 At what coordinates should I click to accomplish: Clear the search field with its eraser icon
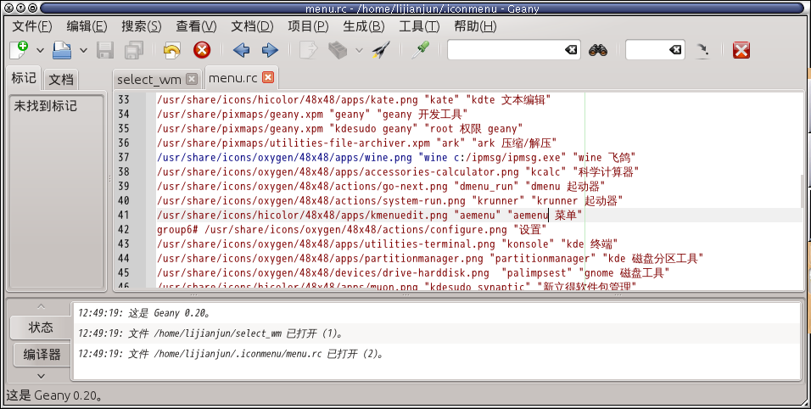571,50
